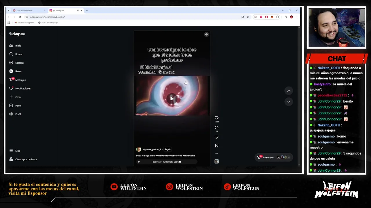Image resolution: width=371 pixels, height=208 pixels.
Task: Open browser extensions puzzle icon
Action: pyautogui.click(x=277, y=17)
